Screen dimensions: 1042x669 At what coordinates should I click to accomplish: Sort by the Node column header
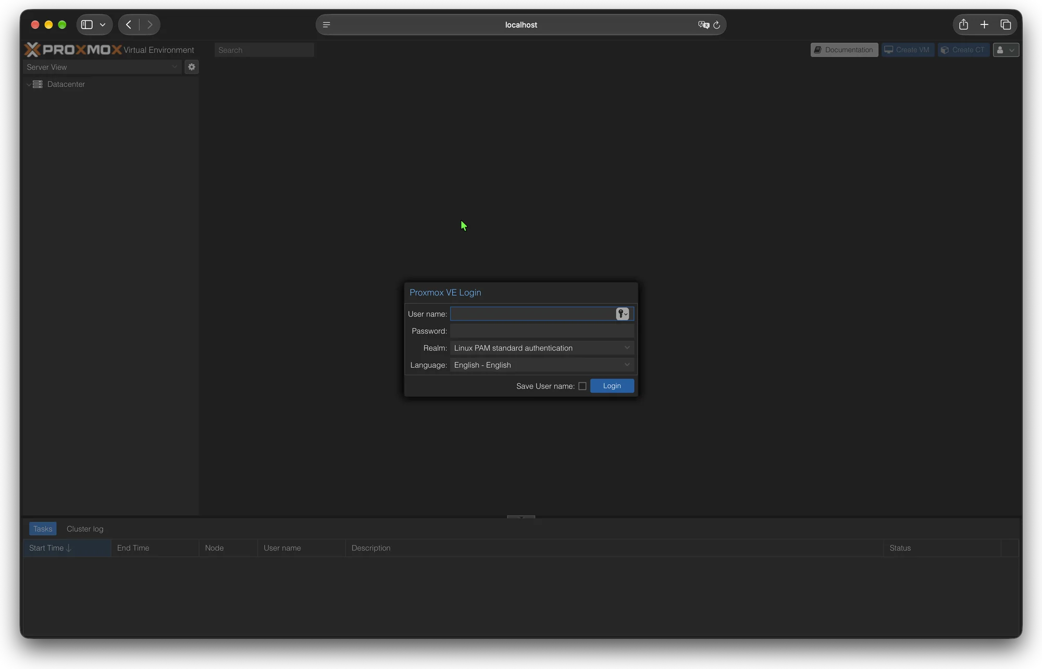[228, 548]
